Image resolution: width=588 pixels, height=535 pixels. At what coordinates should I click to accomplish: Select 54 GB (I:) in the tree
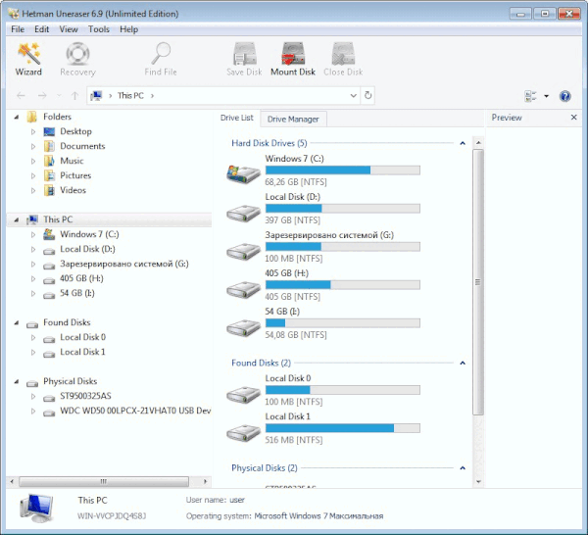[77, 293]
